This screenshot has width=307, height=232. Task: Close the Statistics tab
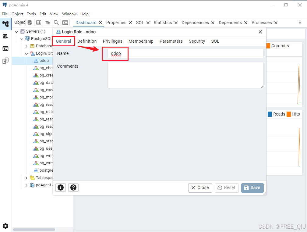pos(176,23)
